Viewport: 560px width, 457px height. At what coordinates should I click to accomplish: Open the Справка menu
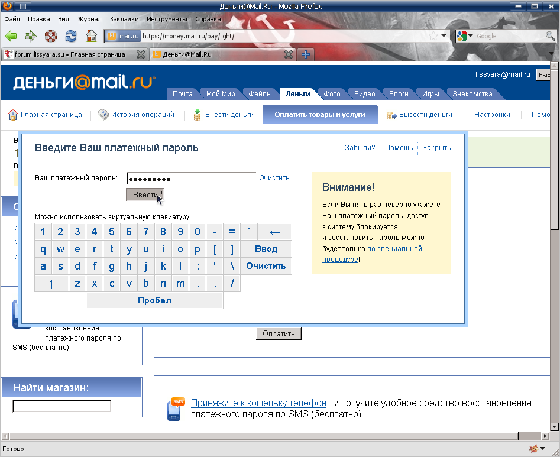click(x=208, y=19)
